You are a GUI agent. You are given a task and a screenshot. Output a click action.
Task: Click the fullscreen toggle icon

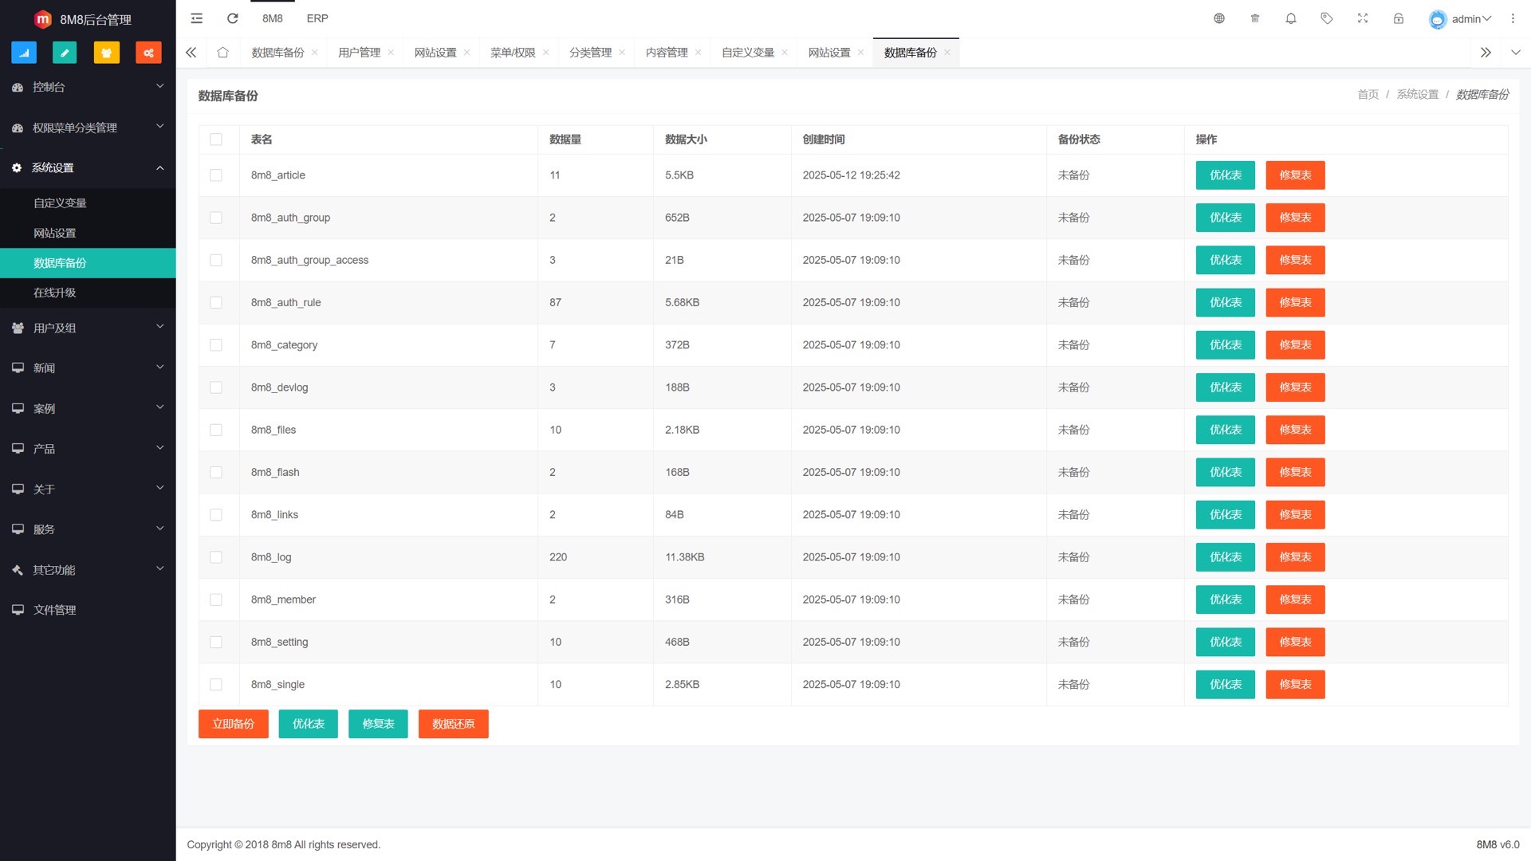pos(1363,18)
